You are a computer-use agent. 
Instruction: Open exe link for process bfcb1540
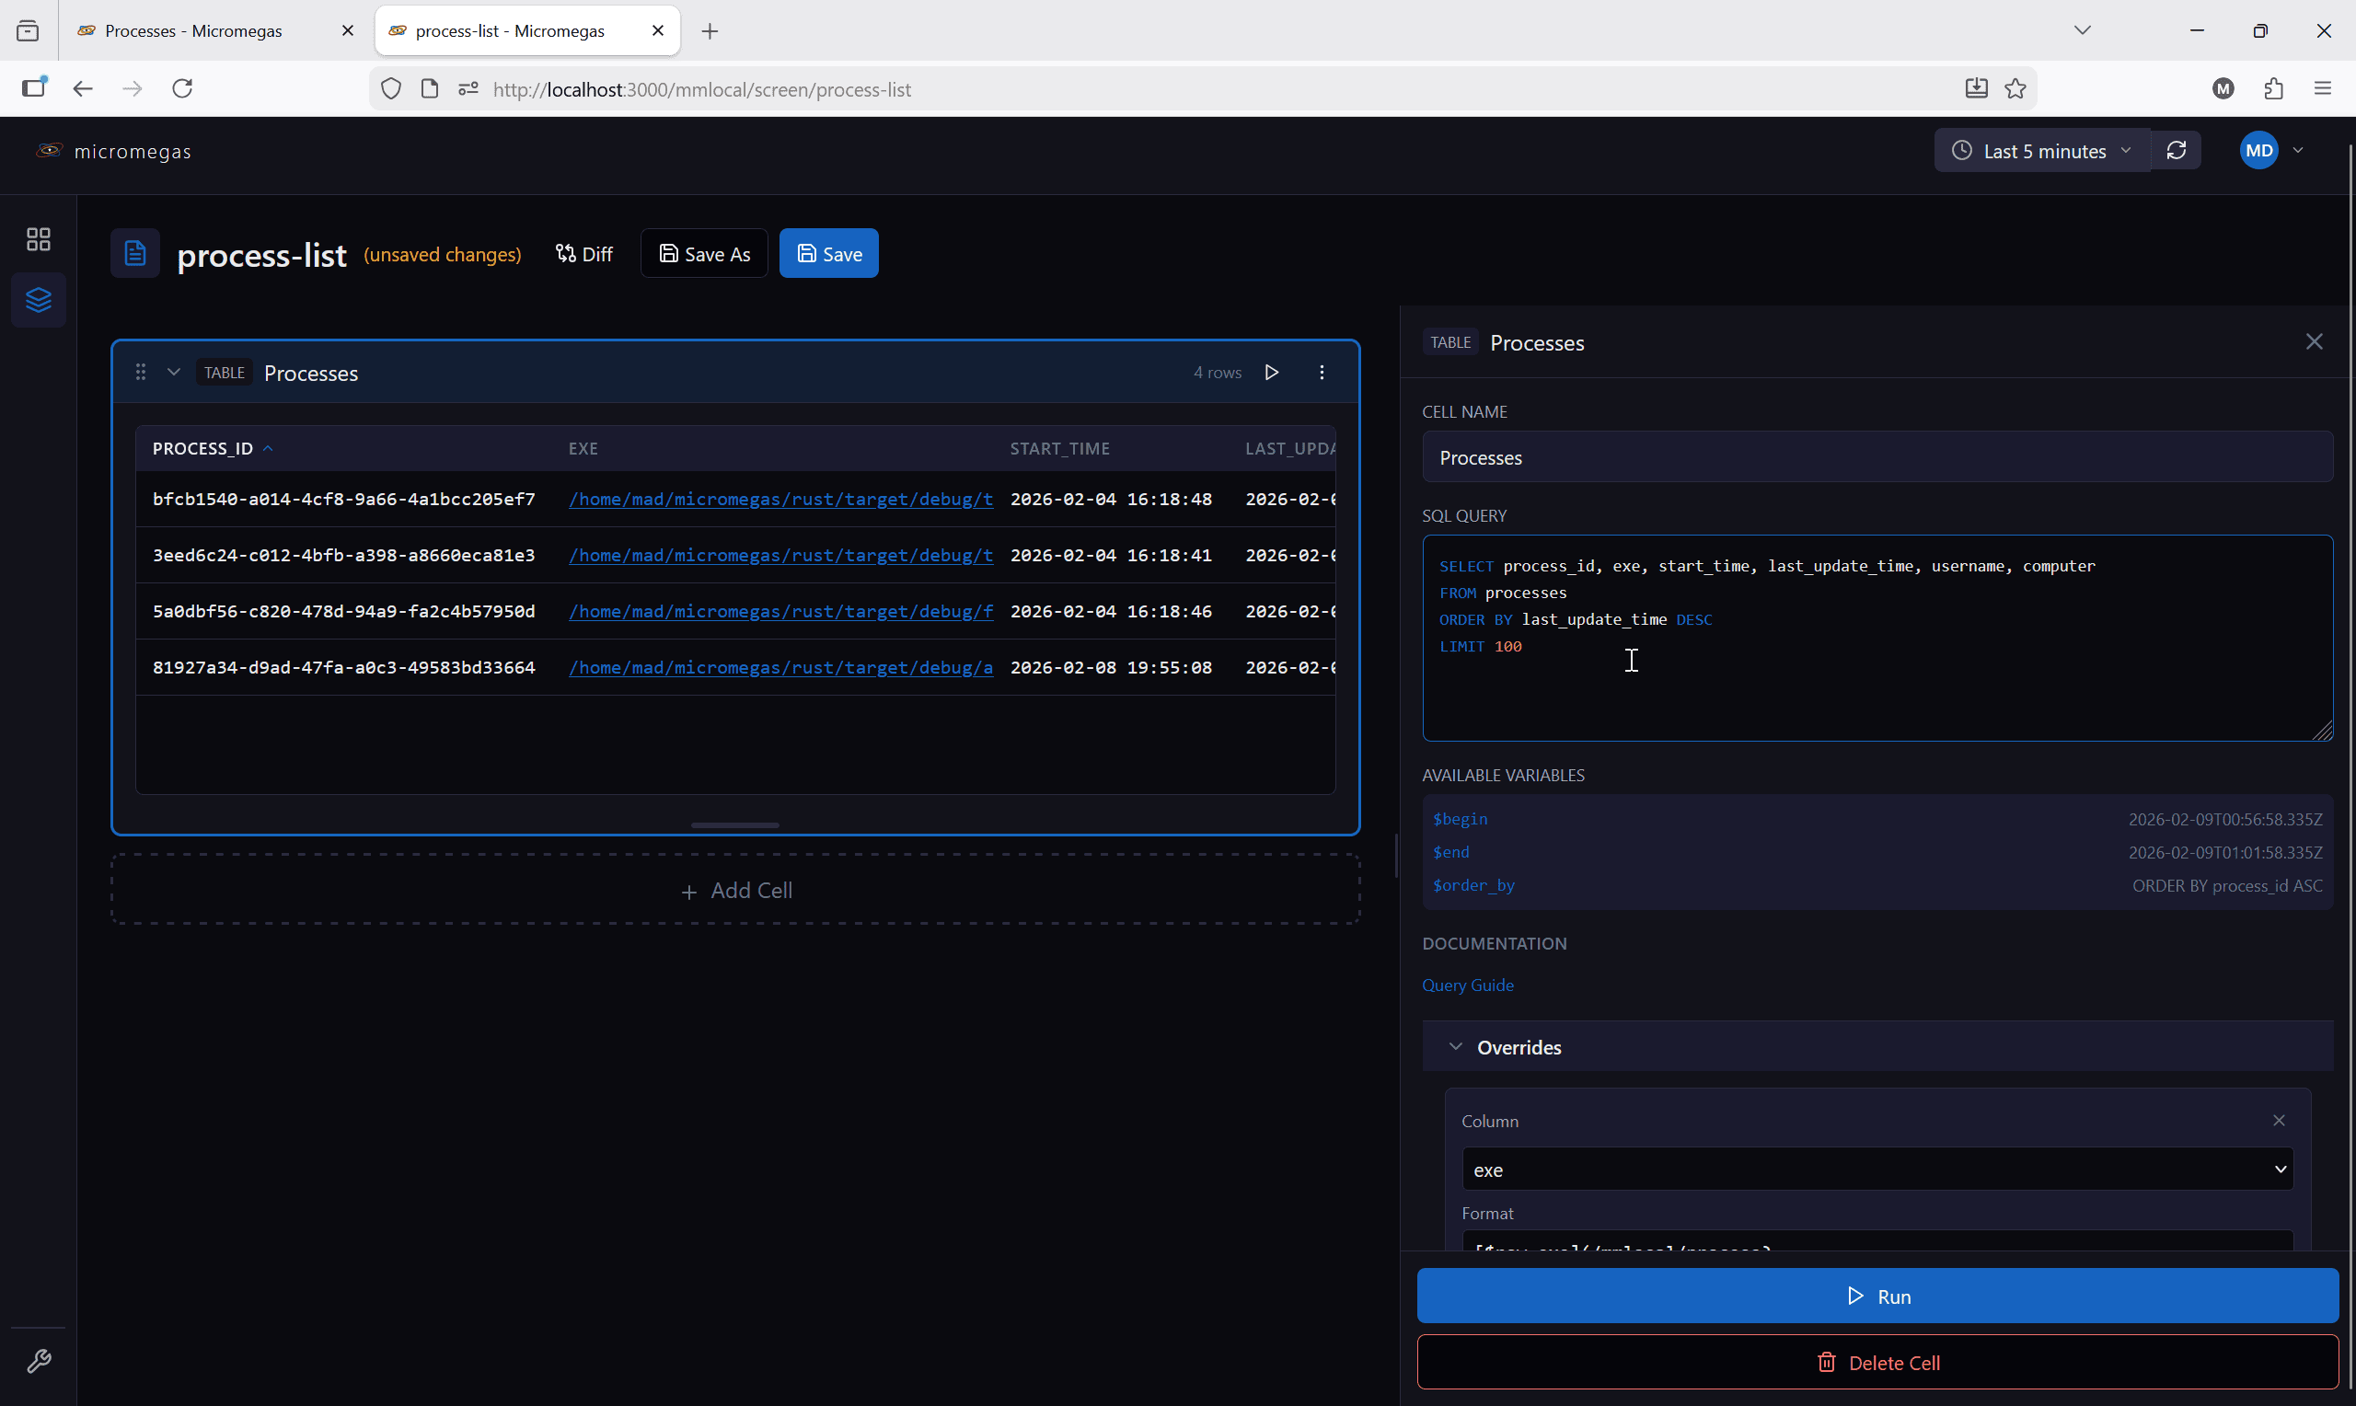tap(780, 500)
